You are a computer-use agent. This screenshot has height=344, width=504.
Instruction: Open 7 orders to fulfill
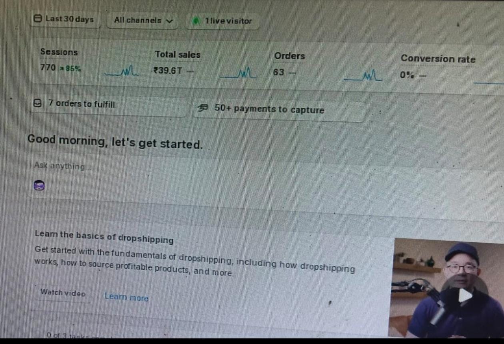108,105
